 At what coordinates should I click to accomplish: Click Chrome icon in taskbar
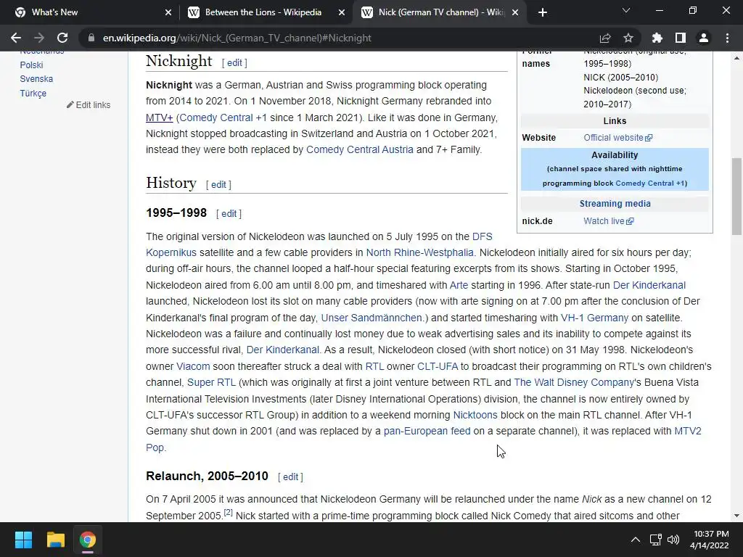click(x=87, y=540)
